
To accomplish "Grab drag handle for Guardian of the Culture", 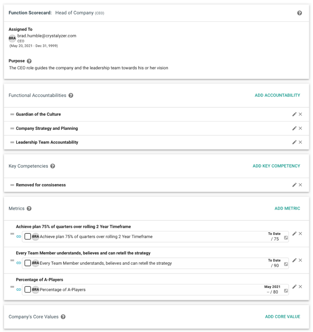I will (x=12, y=114).
